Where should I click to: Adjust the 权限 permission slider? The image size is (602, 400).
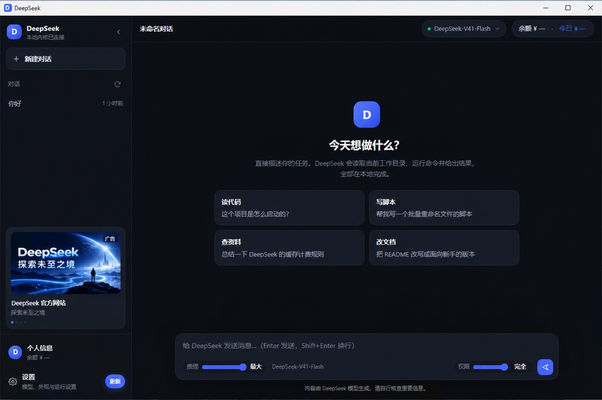(491, 367)
